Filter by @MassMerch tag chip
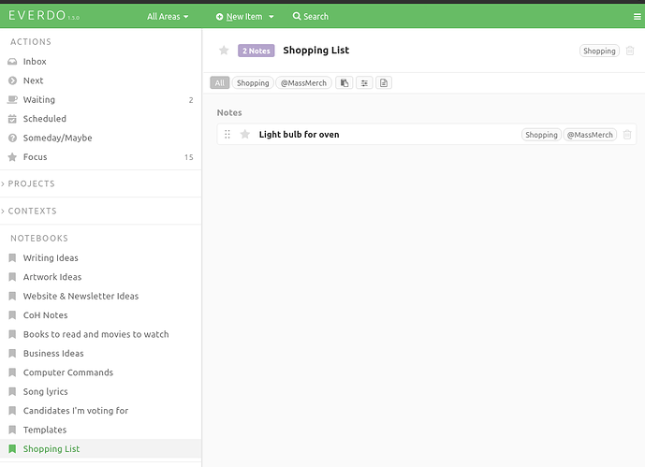Viewport: 645px width, 467px height. pyautogui.click(x=303, y=83)
